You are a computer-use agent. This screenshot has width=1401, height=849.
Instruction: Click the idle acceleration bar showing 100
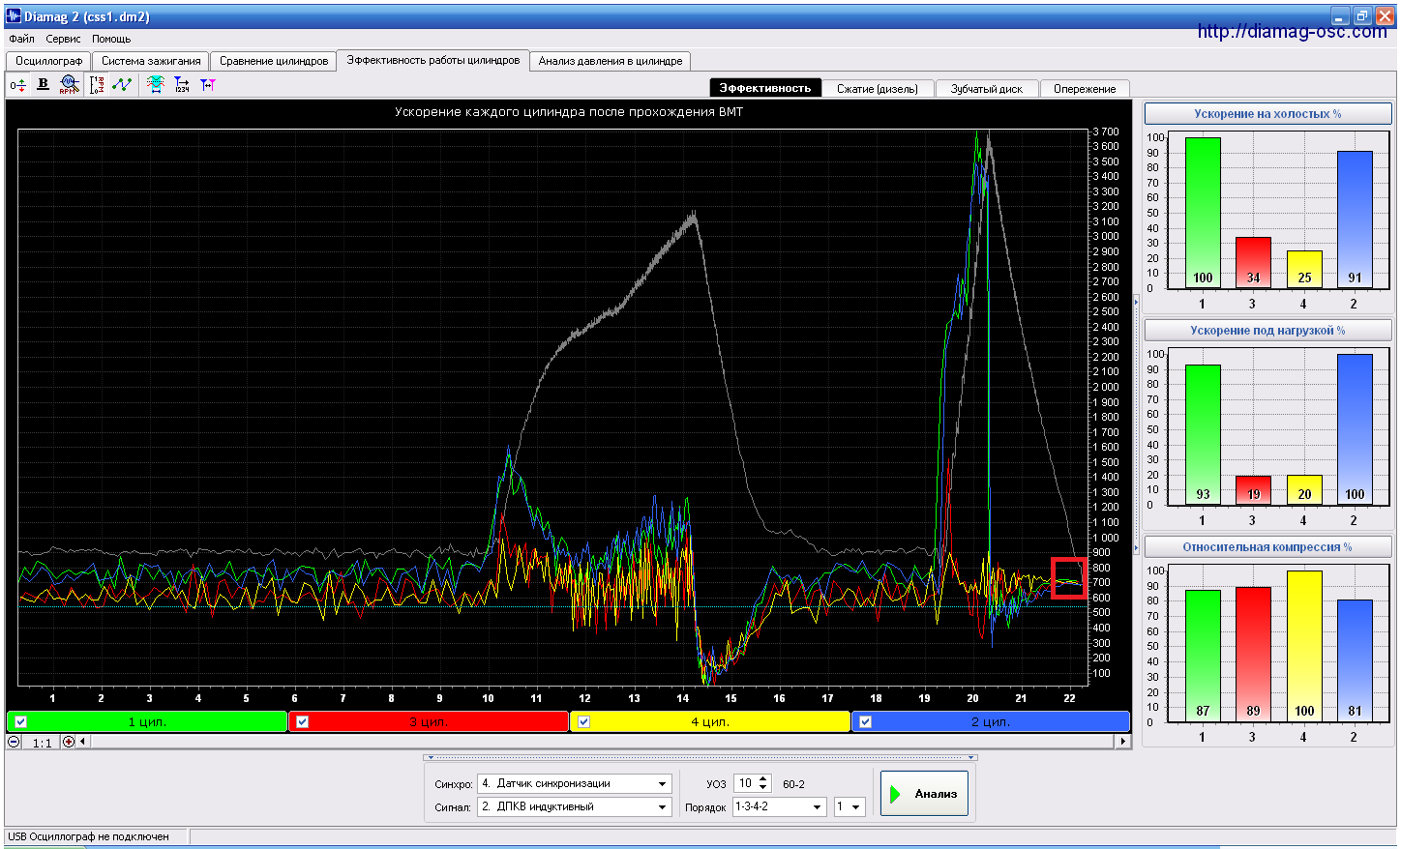(1203, 213)
